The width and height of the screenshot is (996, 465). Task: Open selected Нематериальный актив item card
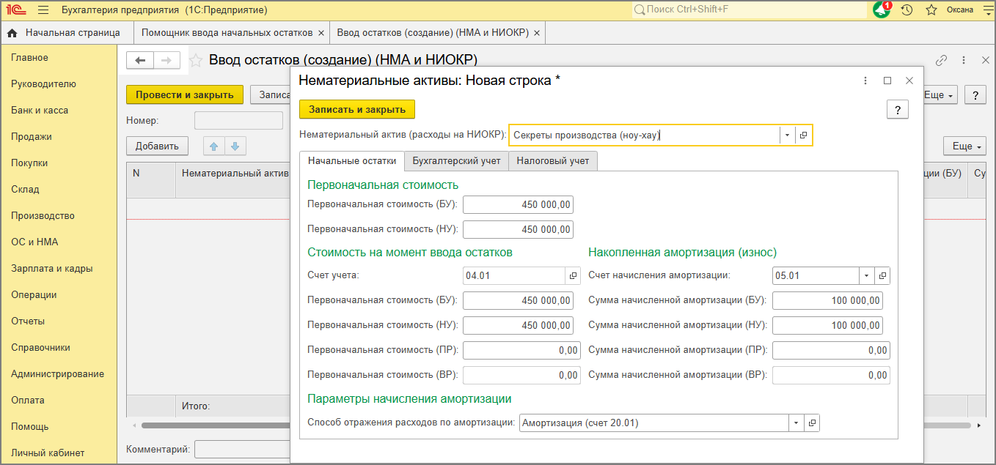point(804,135)
